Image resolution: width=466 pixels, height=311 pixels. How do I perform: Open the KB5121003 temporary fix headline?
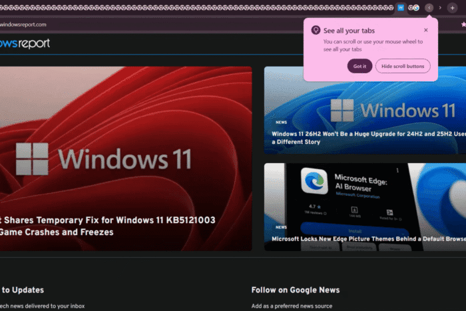pos(107,226)
